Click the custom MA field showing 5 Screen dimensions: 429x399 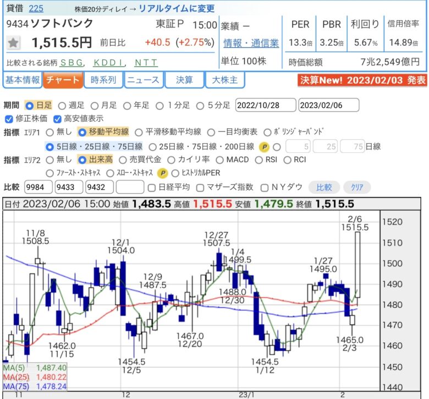[x=298, y=146]
